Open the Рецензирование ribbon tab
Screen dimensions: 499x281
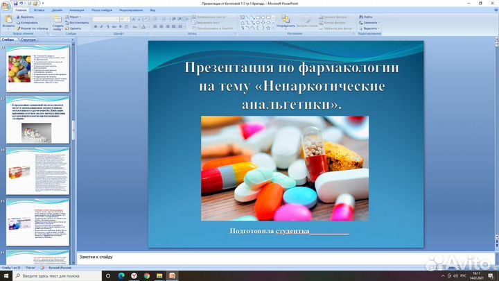point(131,10)
